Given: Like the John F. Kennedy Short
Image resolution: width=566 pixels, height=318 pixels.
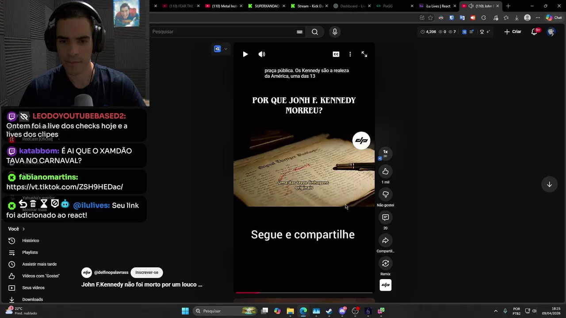Looking at the screenshot, I should 386,171.
